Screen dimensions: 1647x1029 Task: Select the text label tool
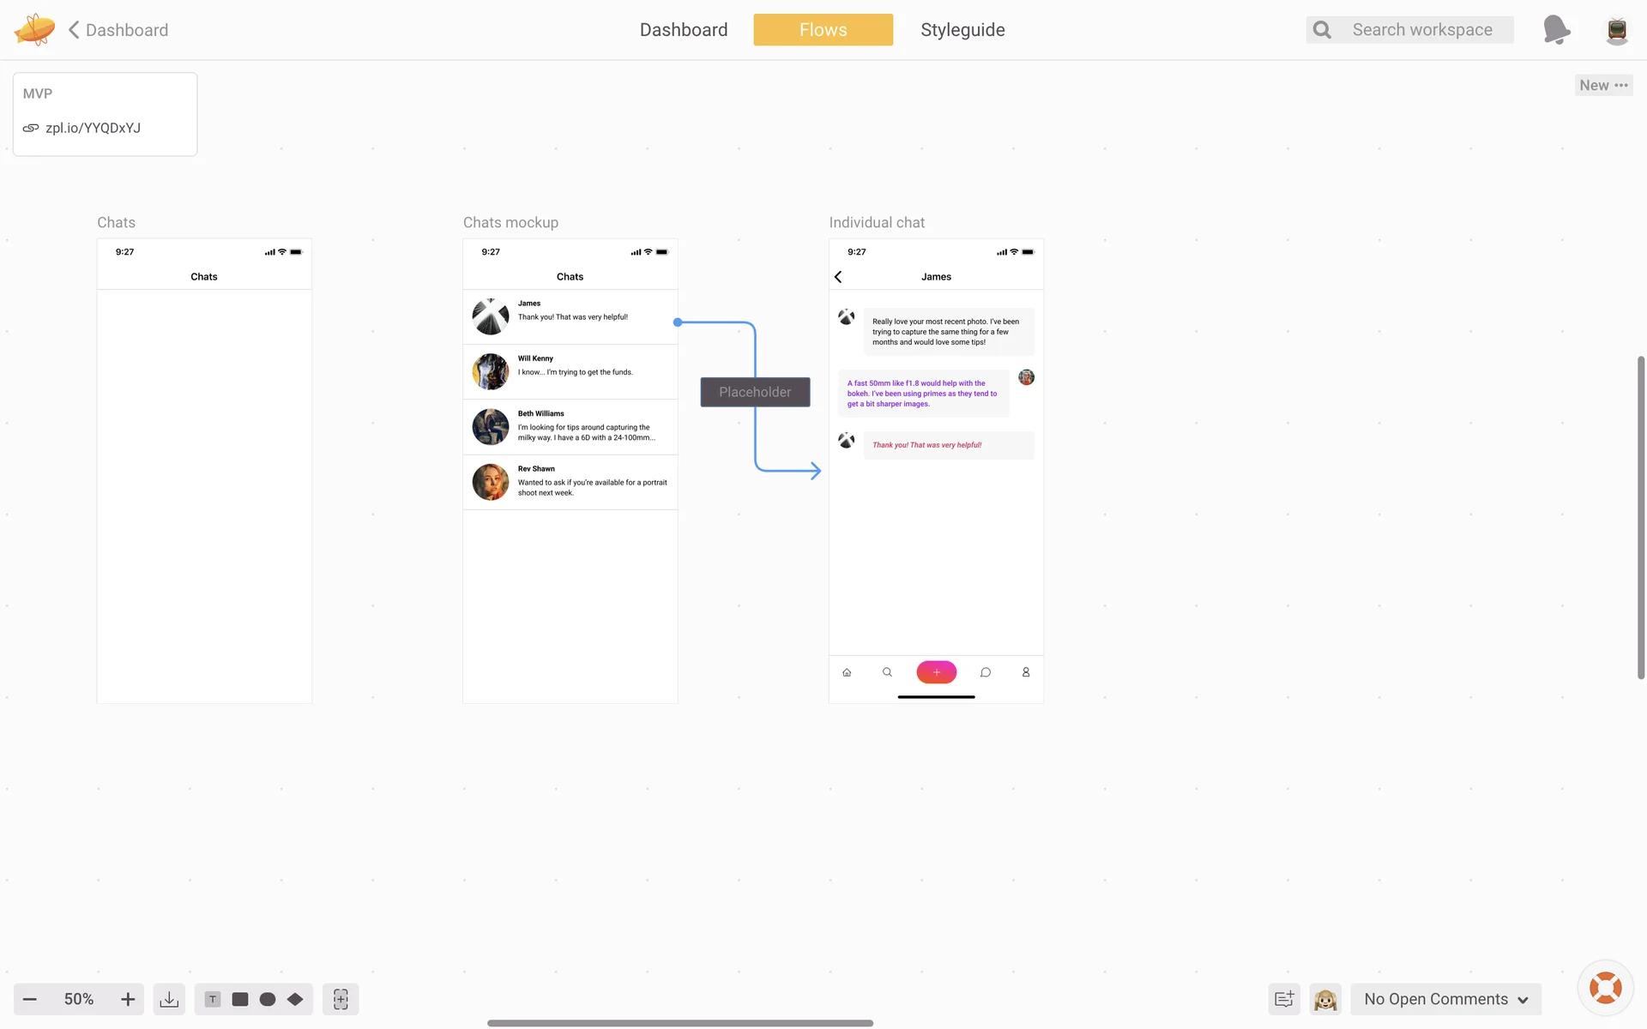point(213,999)
